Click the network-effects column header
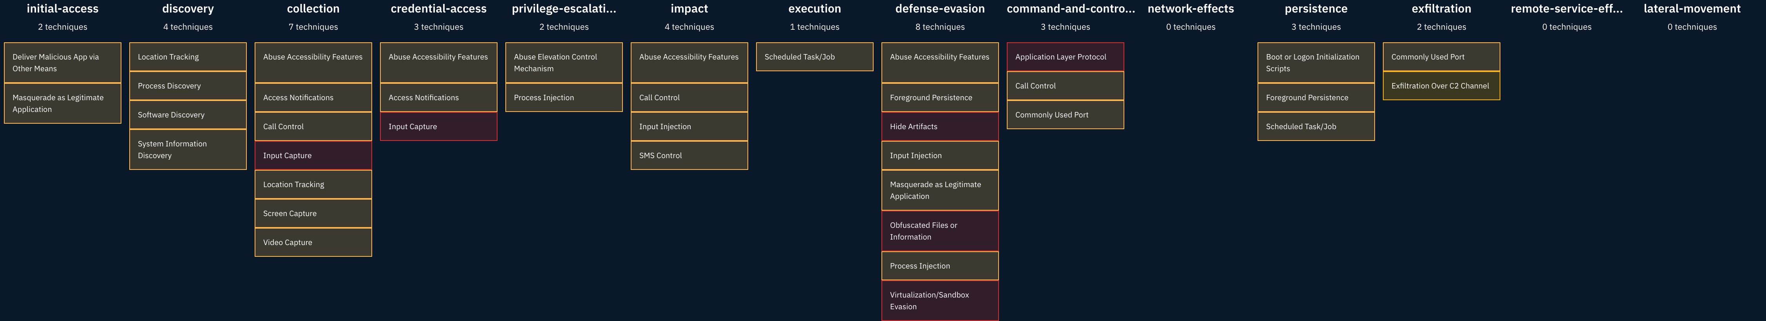Image resolution: width=1766 pixels, height=321 pixels. [1190, 9]
